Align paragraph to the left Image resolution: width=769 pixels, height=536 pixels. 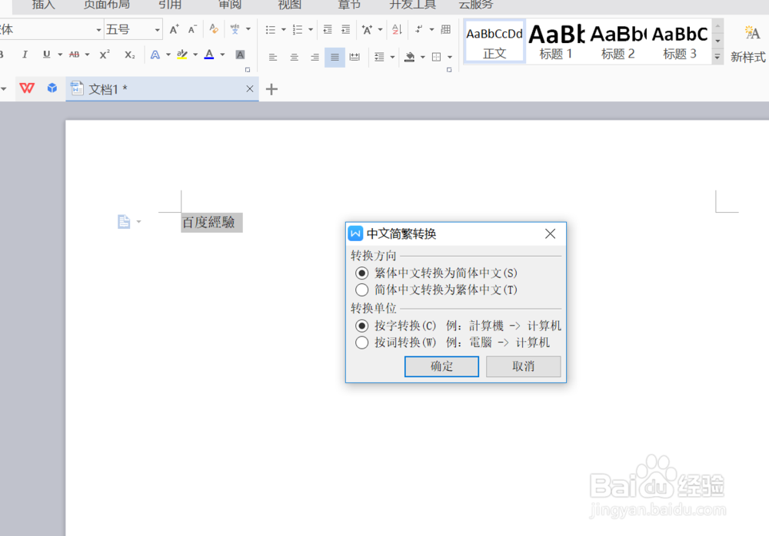coord(273,58)
